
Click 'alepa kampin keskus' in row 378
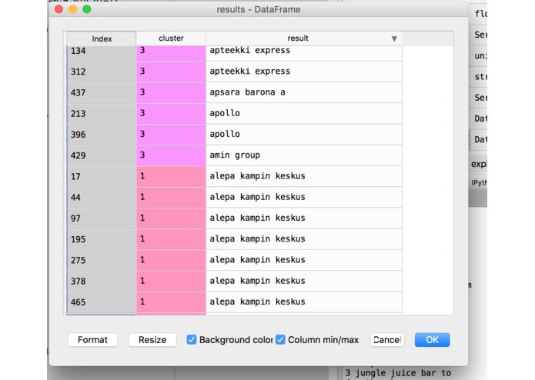[304, 282]
